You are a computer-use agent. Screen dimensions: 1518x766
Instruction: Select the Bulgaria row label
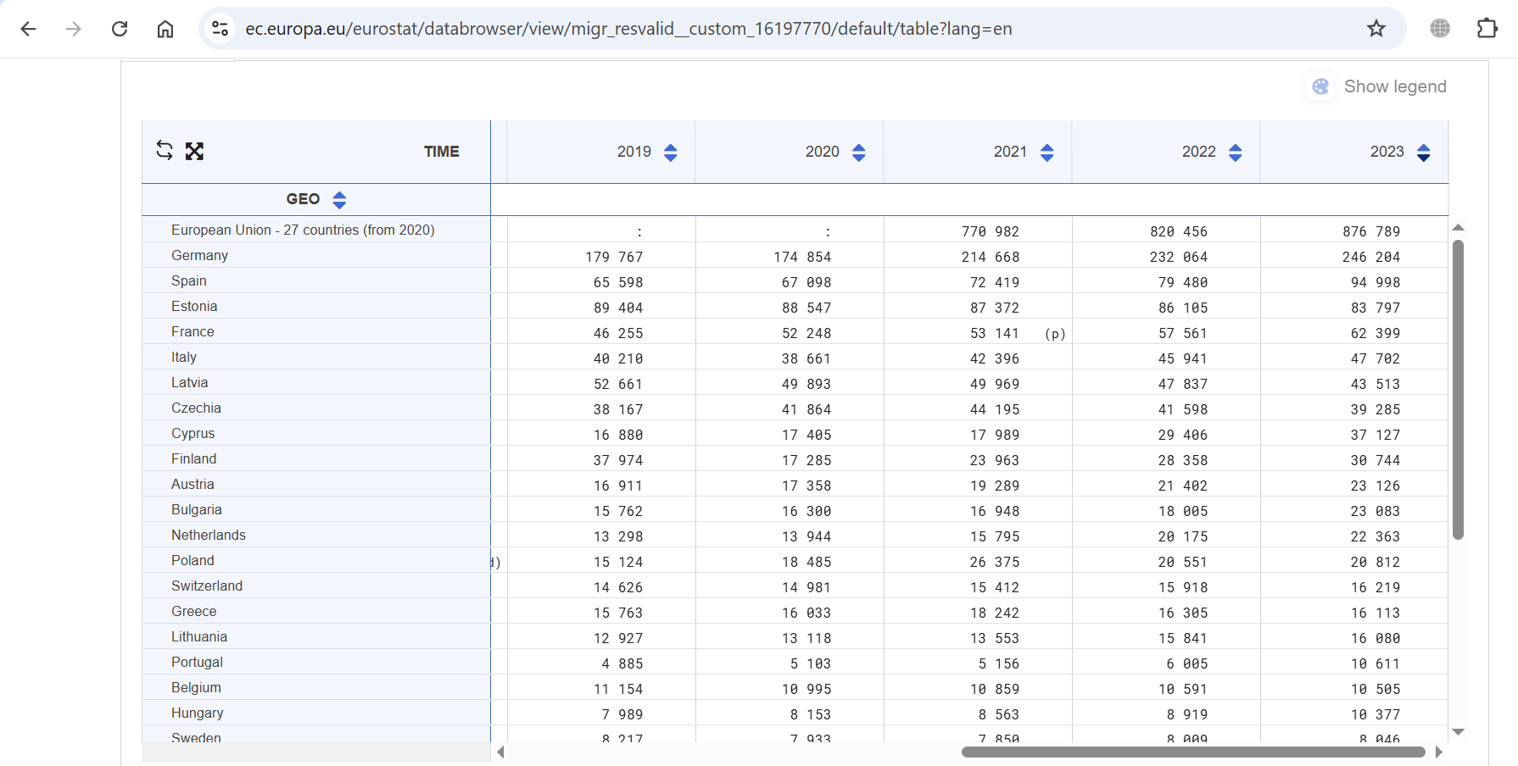(x=197, y=509)
